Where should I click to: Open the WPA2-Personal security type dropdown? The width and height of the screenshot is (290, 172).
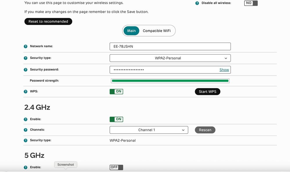[x=170, y=58]
